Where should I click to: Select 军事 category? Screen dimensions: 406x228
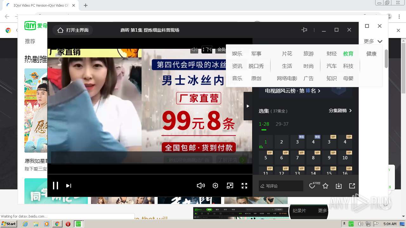coord(256,54)
